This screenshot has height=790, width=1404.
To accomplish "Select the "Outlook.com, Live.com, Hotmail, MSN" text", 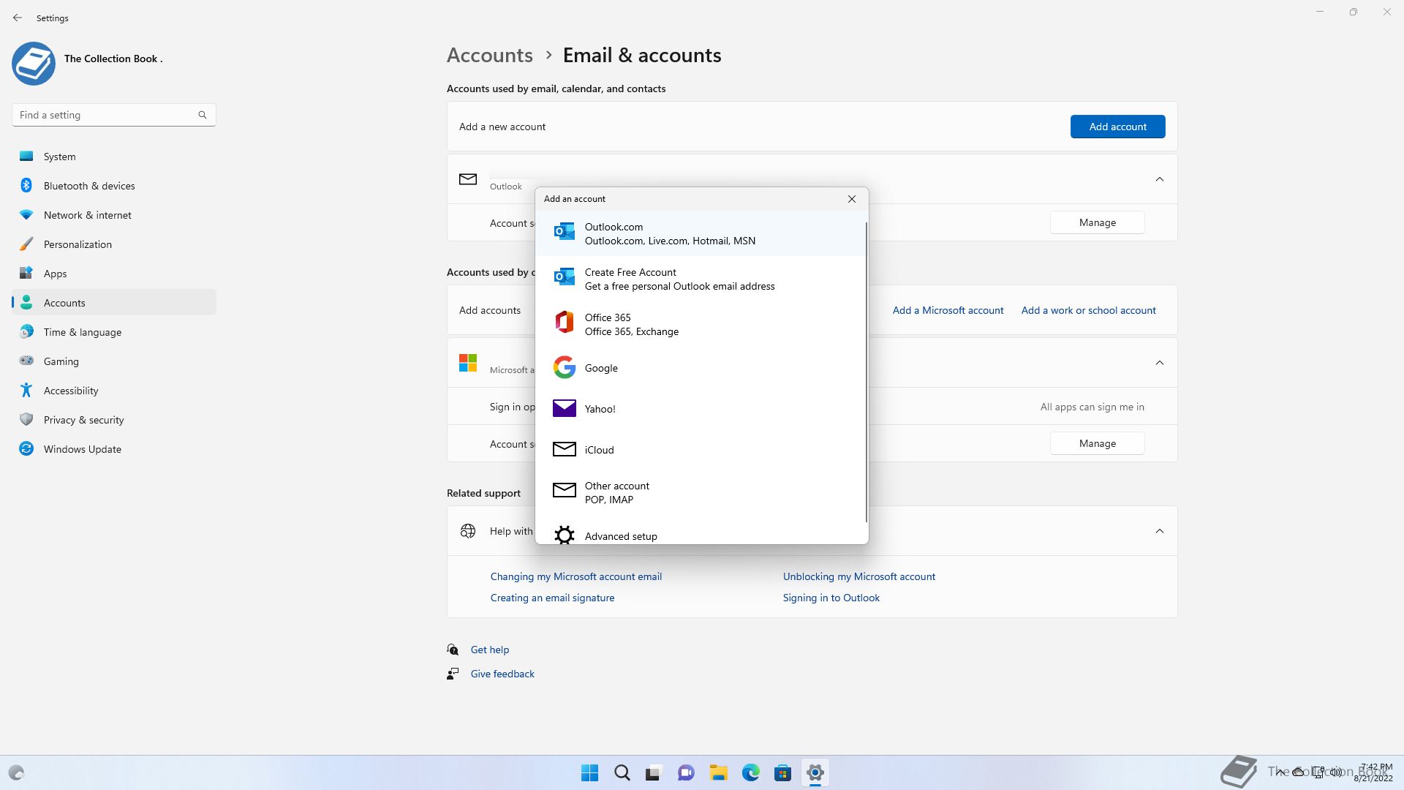I will [x=670, y=241].
